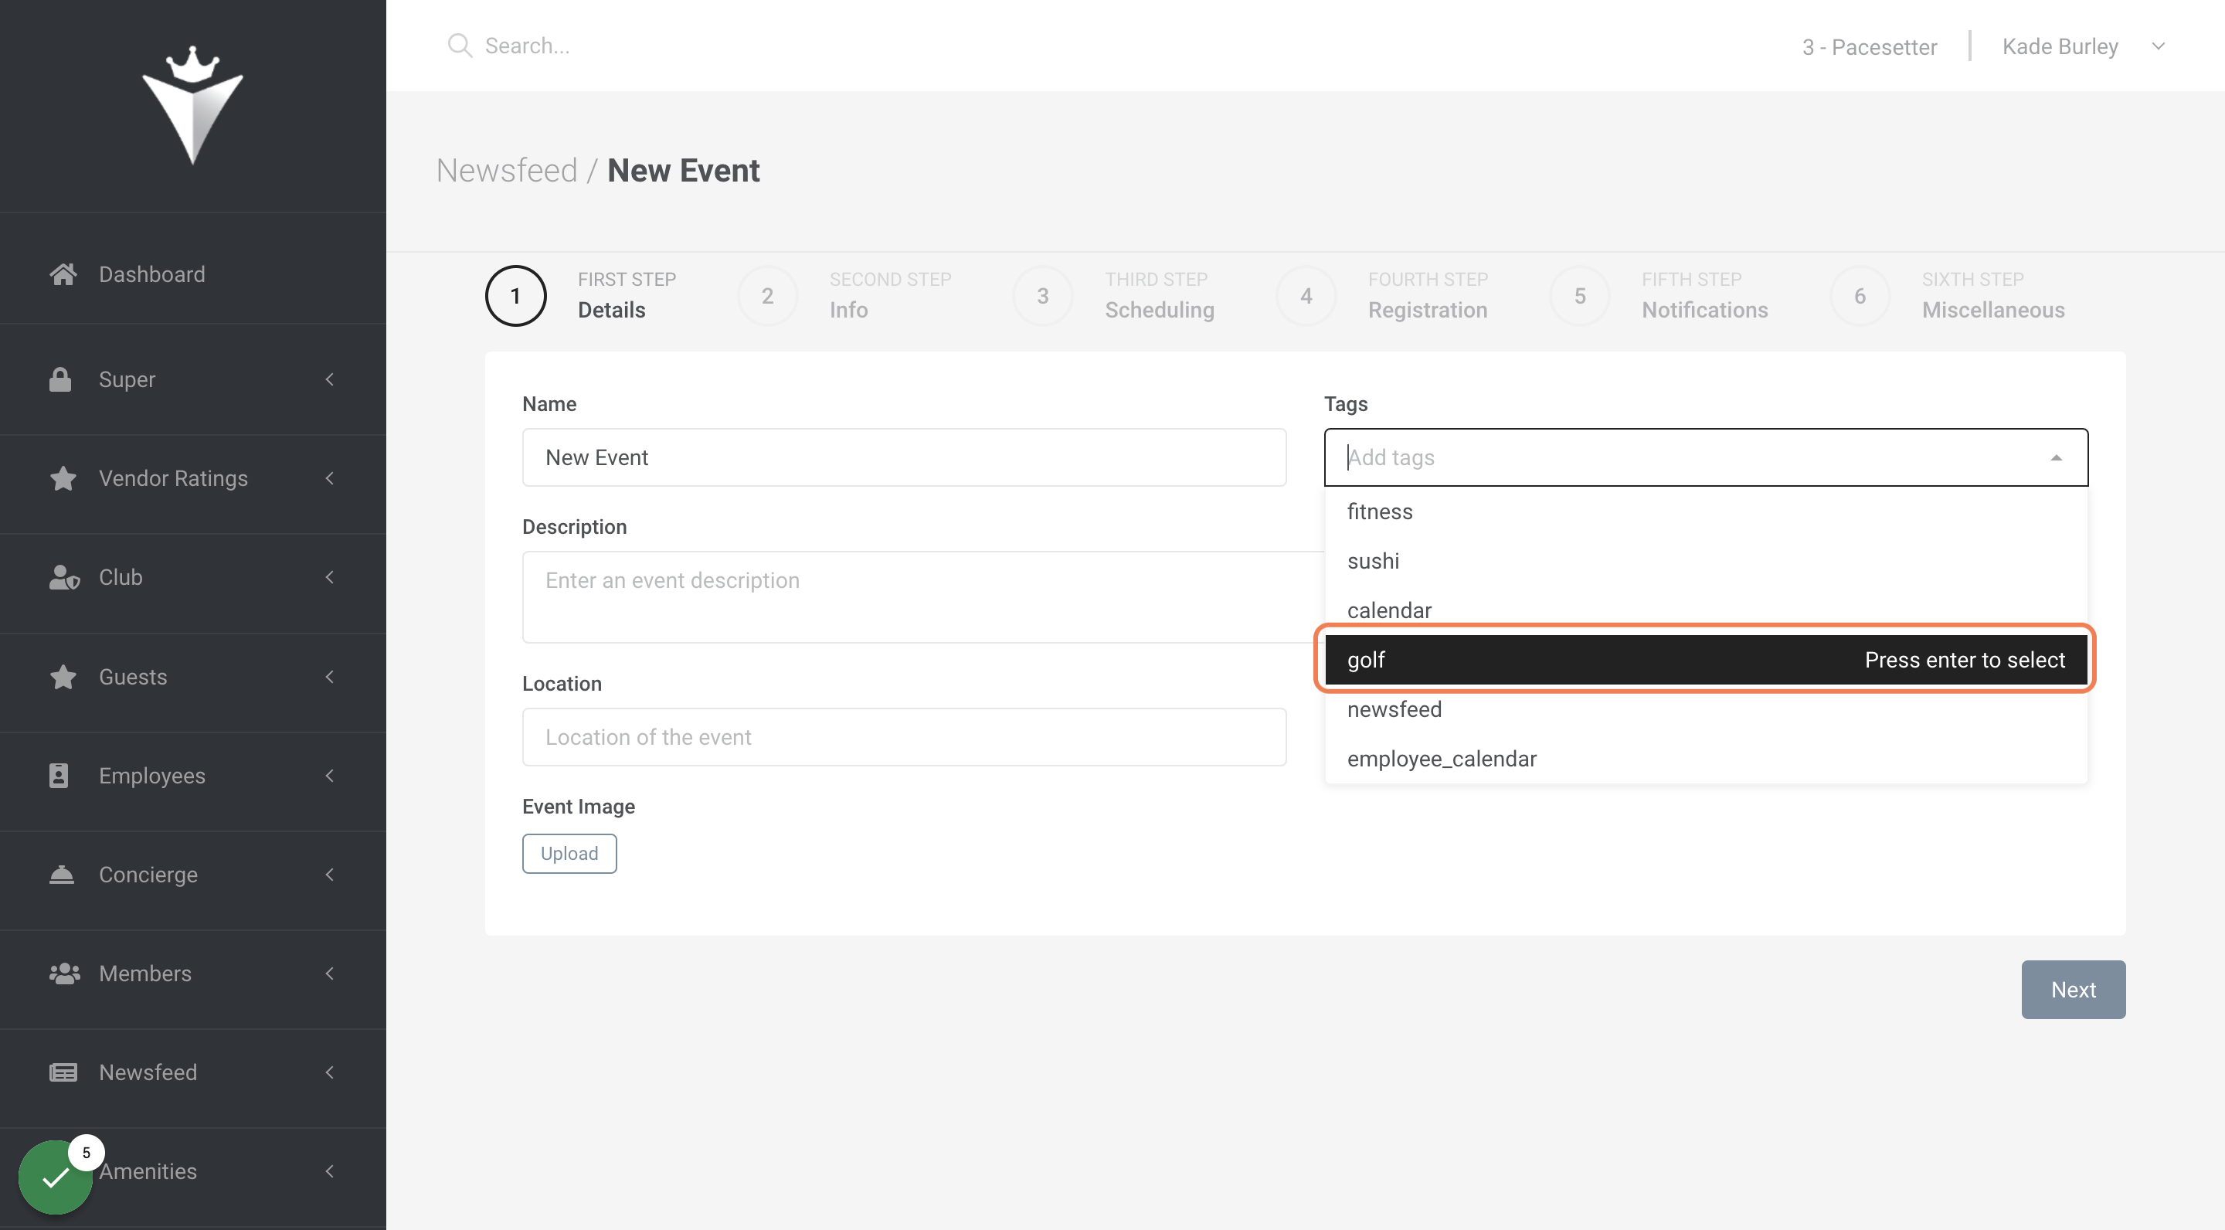Select the fitness tag option
The height and width of the screenshot is (1230, 2225).
pos(1706,511)
